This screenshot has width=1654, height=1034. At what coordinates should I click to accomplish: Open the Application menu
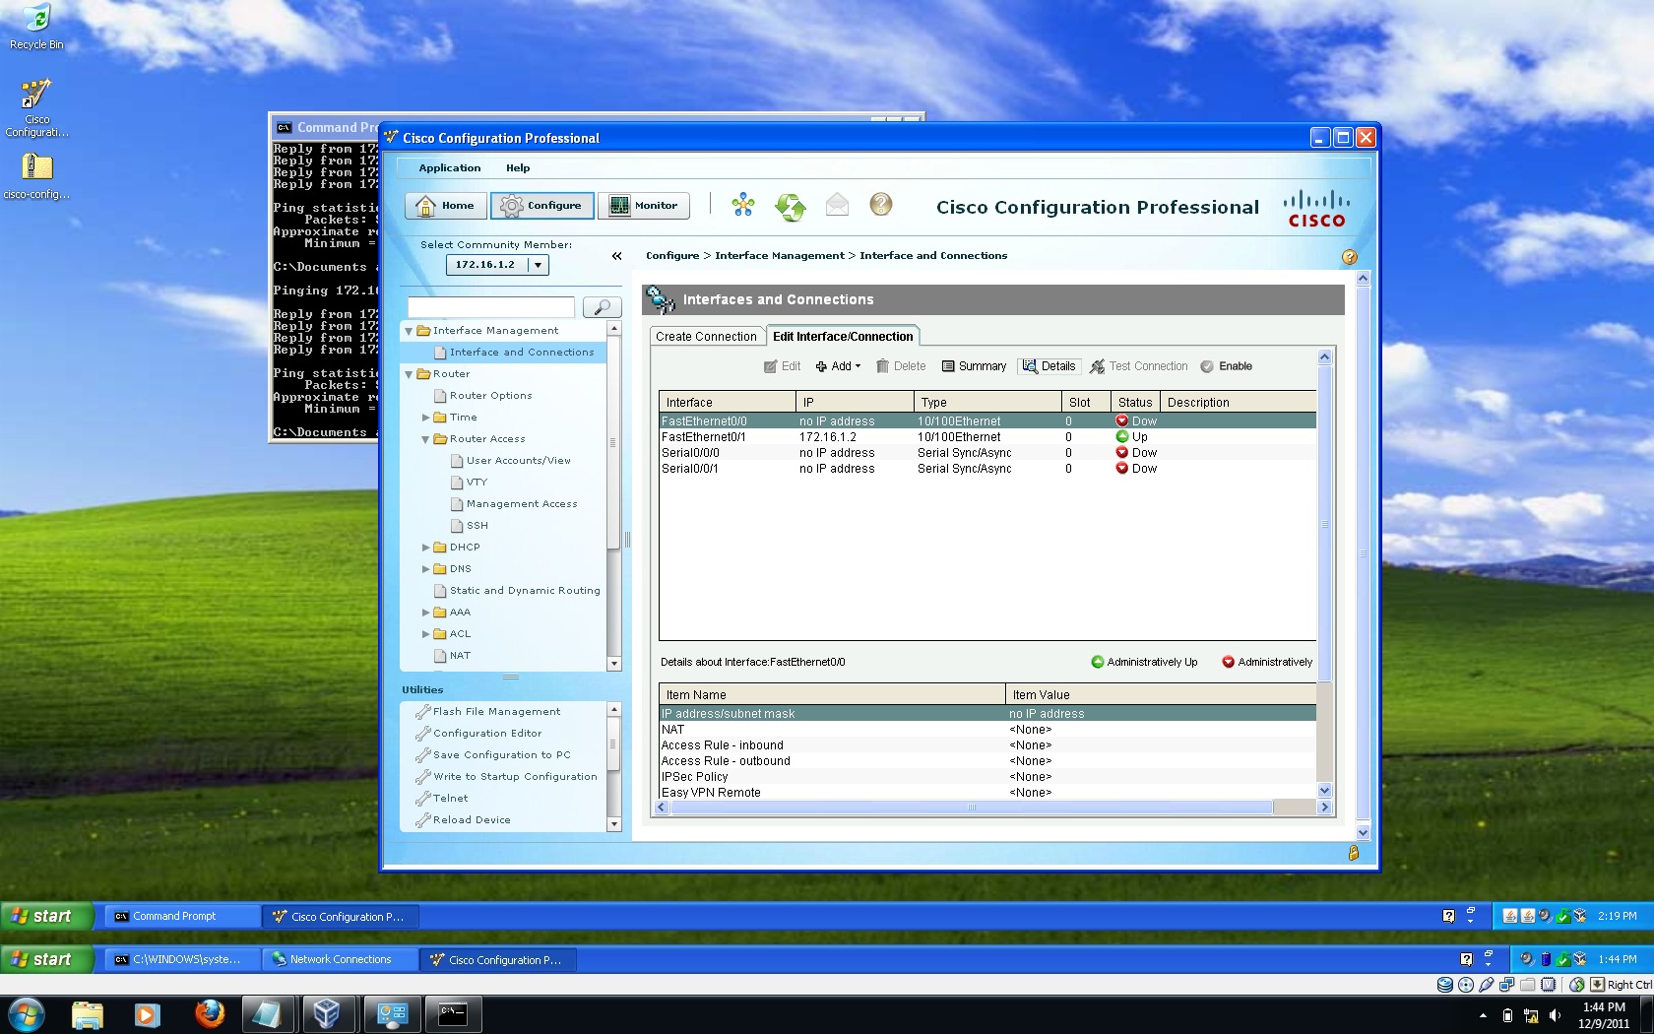click(450, 168)
